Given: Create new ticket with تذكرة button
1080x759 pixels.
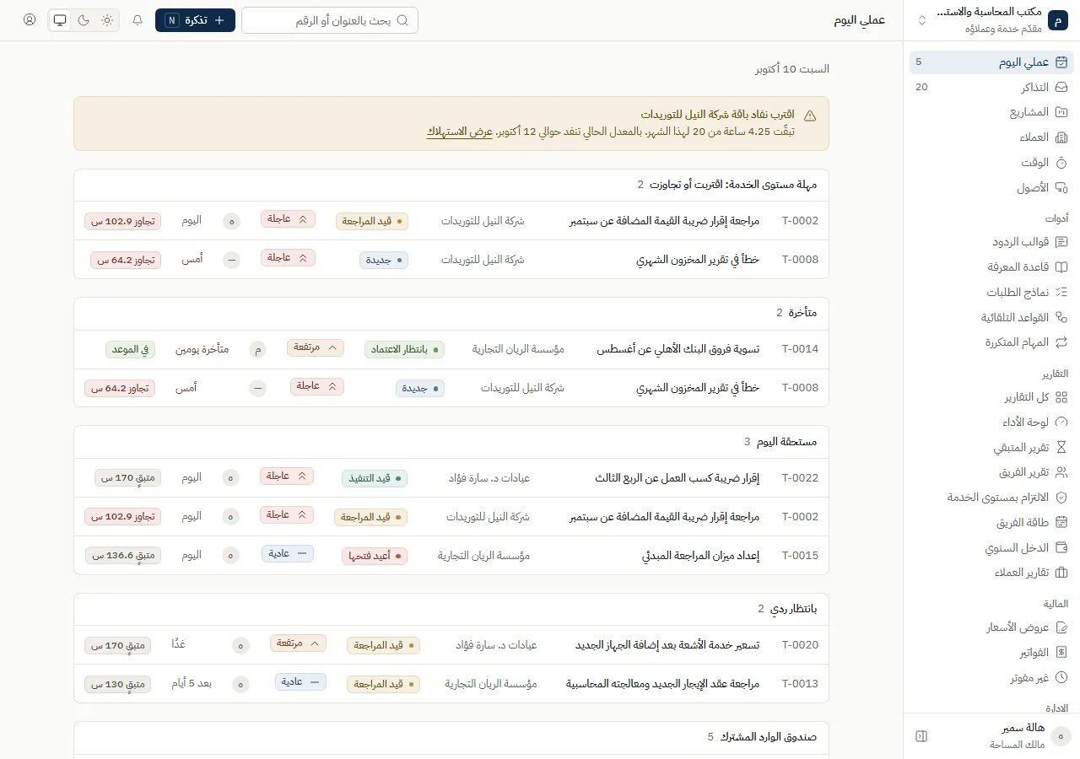Looking at the screenshot, I should click(x=195, y=20).
